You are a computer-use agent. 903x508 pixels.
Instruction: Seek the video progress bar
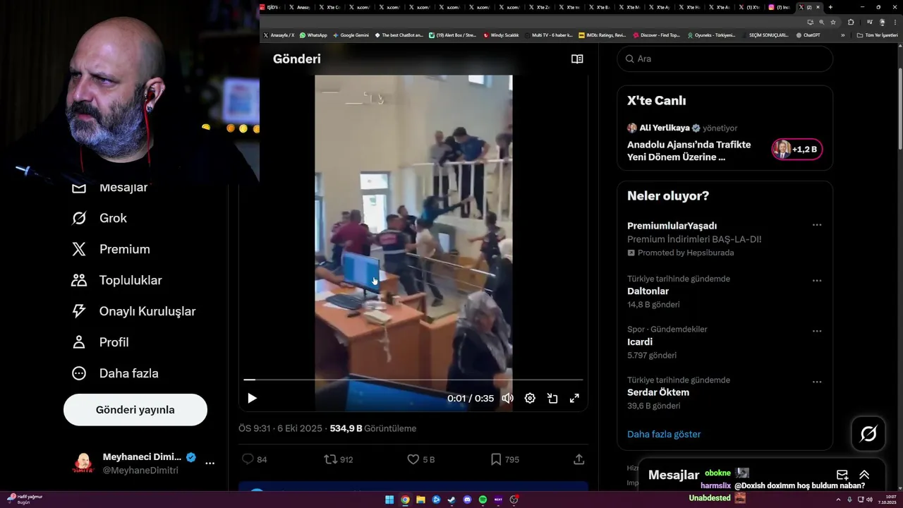[413, 380]
